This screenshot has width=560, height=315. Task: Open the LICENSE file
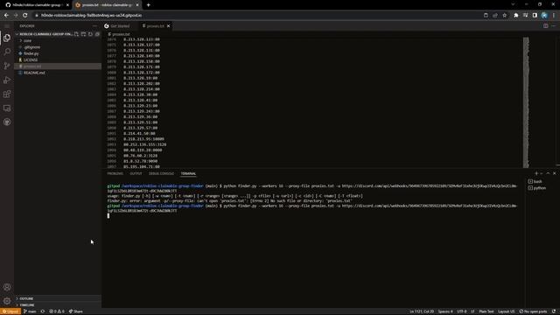coord(31,60)
